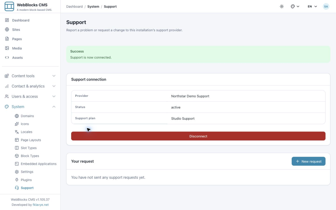This screenshot has height=210, width=336.
Task: Click the 'Your request' card heading
Action: click(82, 161)
